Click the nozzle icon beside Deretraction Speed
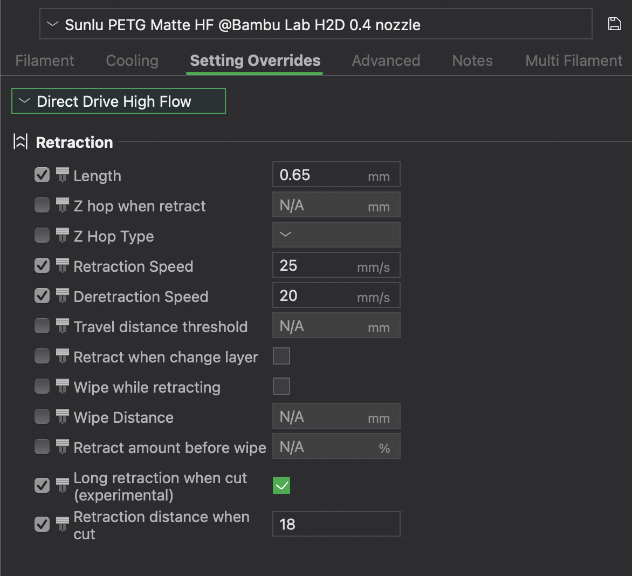Screen dimensions: 632x576 point(62,296)
